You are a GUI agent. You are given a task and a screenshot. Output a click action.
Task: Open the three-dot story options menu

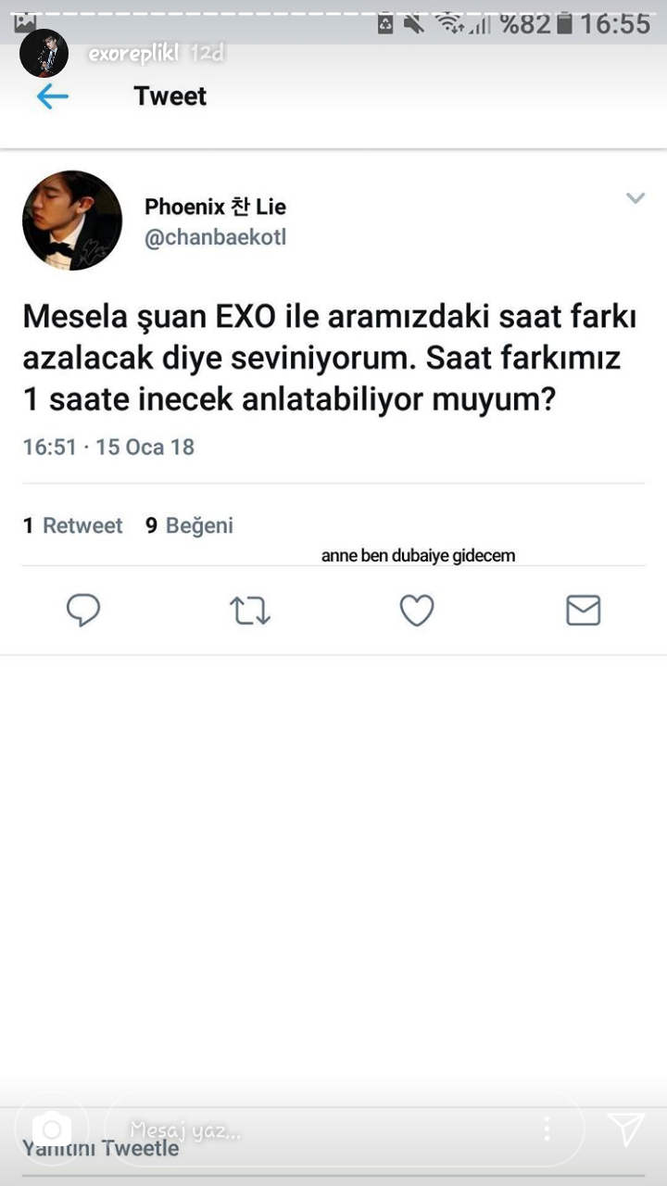tap(547, 1128)
